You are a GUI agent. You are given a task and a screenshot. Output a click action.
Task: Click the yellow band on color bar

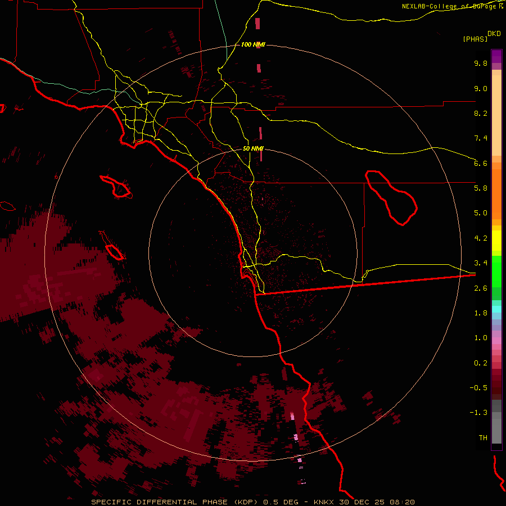[496, 241]
